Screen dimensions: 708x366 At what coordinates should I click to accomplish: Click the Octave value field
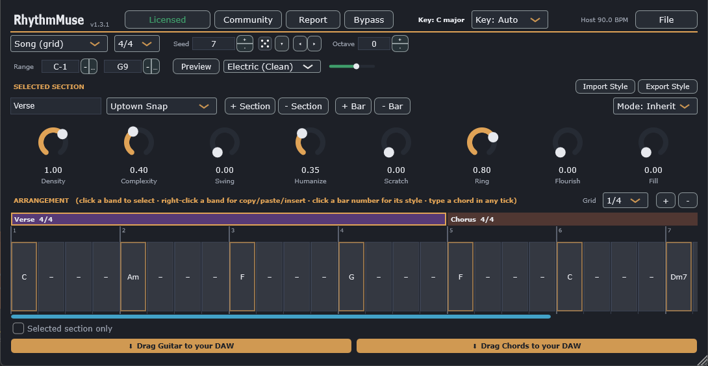[x=374, y=44]
